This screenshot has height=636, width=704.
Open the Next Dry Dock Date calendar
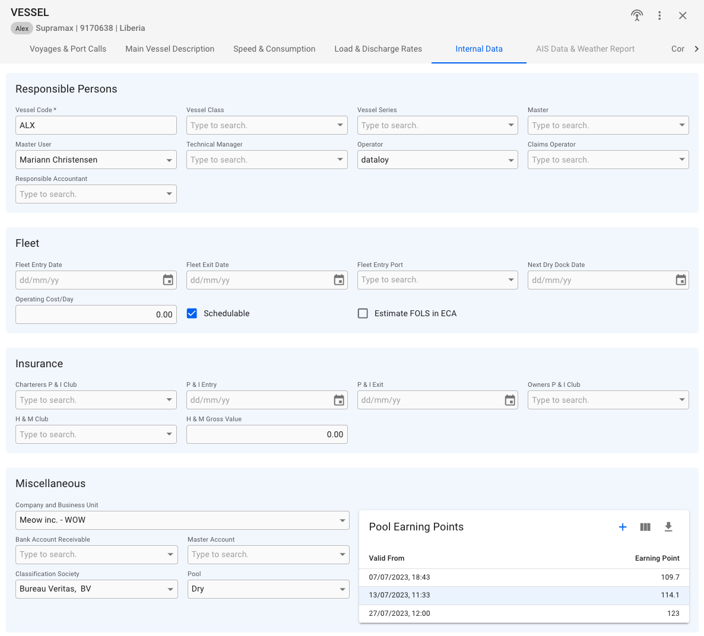point(681,280)
